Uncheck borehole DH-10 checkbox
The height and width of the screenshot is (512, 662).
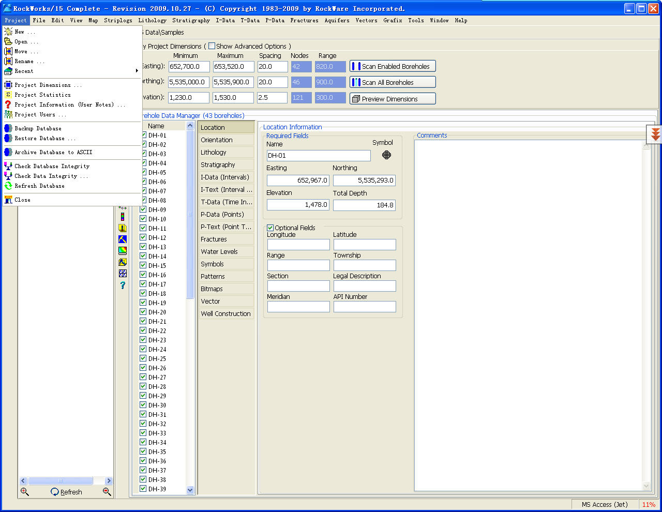143,219
